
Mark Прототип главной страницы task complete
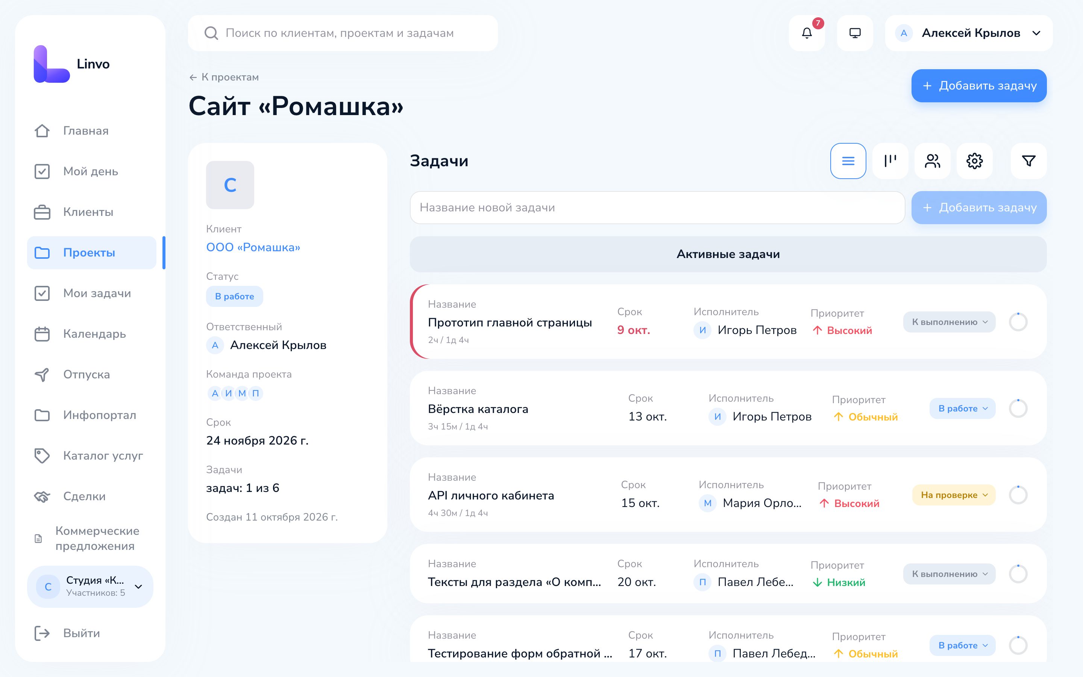1018,322
